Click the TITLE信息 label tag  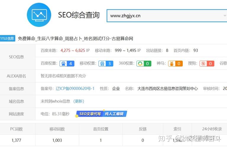pos(7,38)
